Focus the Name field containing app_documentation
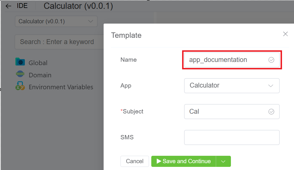Image resolution: width=294 pixels, height=170 pixels. (225, 60)
